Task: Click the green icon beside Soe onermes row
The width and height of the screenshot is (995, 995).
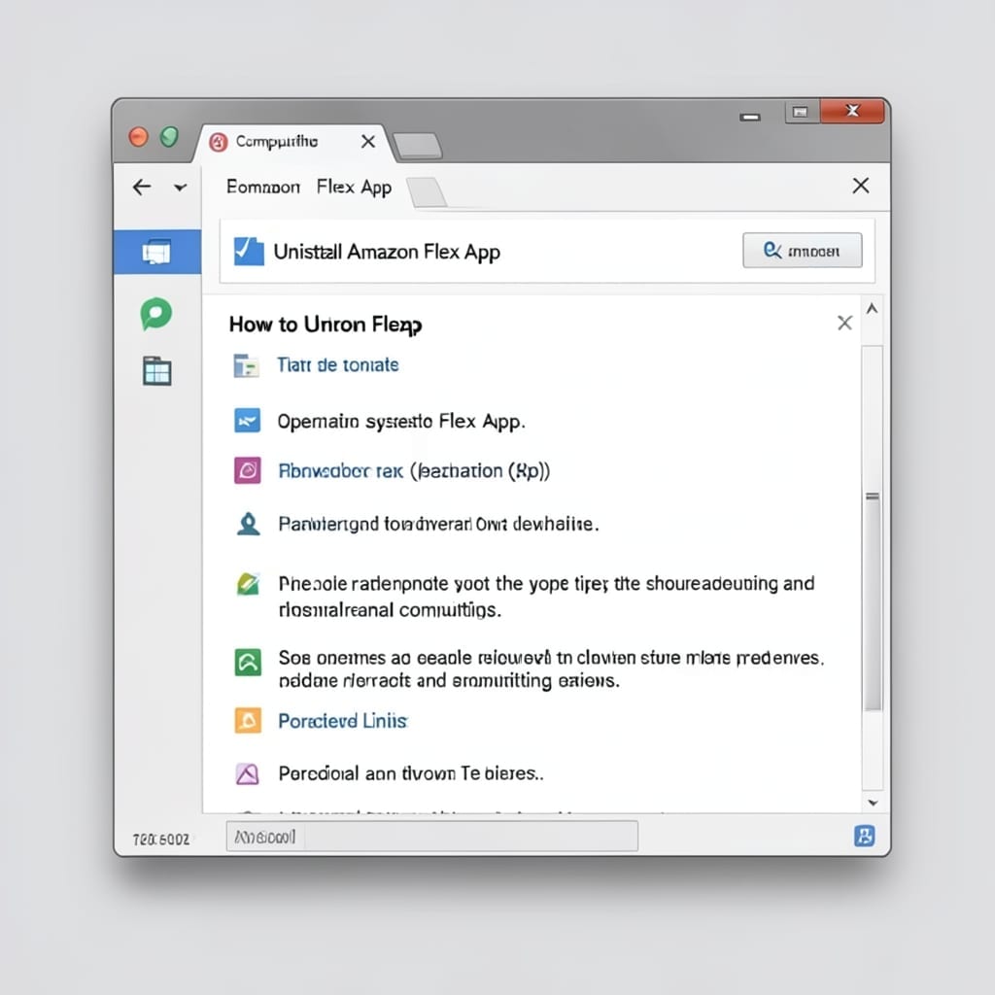Action: pos(248,662)
